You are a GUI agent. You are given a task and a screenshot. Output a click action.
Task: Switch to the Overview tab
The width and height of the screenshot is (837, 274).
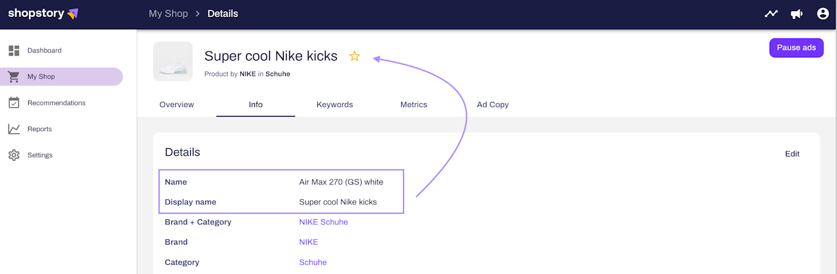[x=177, y=104]
